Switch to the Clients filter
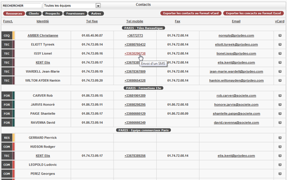The height and width of the screenshot is (180, 287). click(x=33, y=13)
